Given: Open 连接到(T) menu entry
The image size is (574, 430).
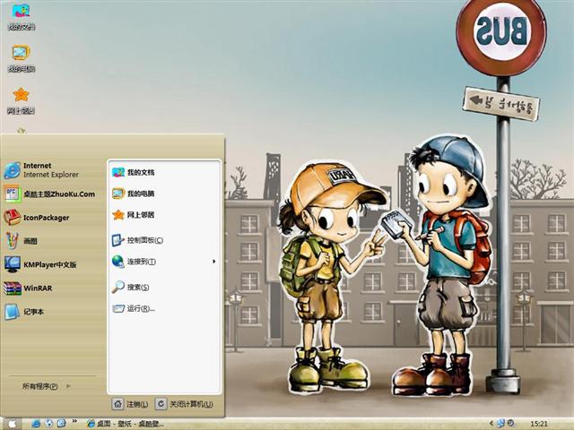Looking at the screenshot, I should pos(134,262).
